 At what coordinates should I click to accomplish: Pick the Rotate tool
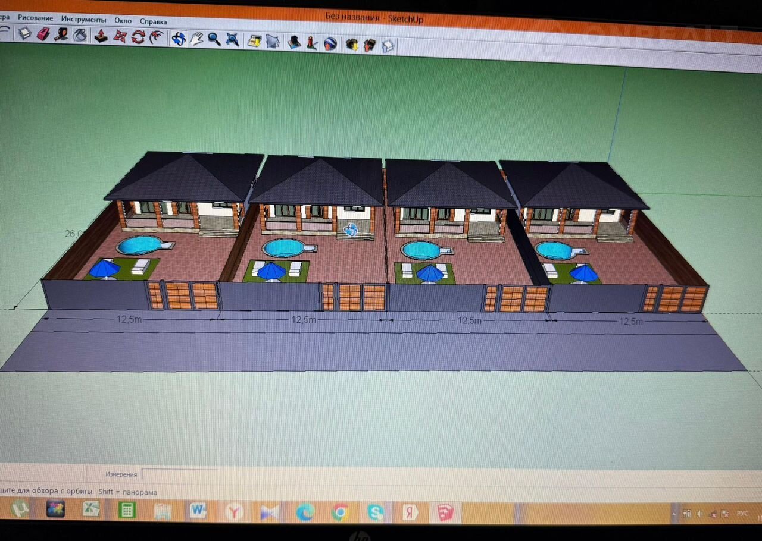pyautogui.click(x=138, y=37)
